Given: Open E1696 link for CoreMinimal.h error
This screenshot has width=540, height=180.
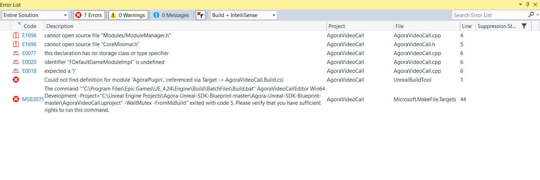Looking at the screenshot, I should pos(29,44).
